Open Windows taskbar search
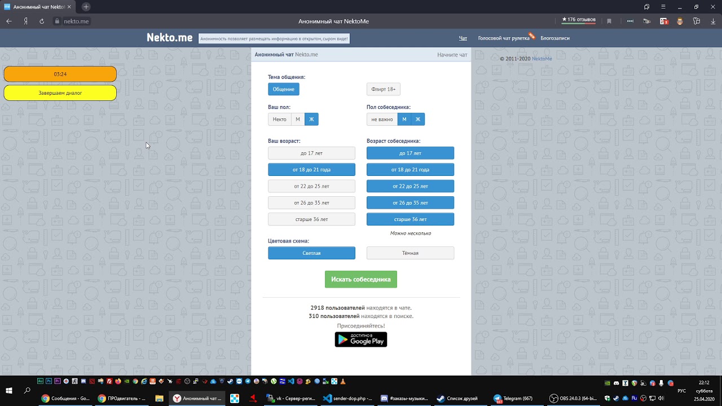The height and width of the screenshot is (406, 722). [x=27, y=390]
